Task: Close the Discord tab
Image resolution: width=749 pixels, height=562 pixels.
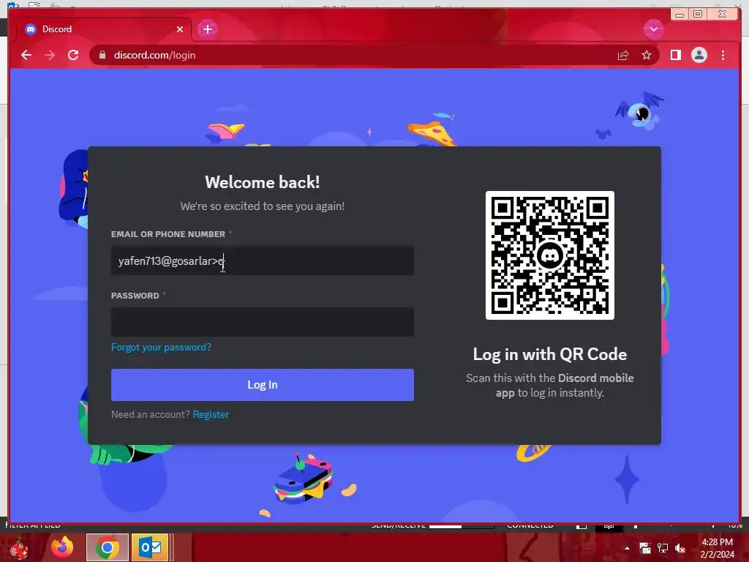Action: click(180, 29)
